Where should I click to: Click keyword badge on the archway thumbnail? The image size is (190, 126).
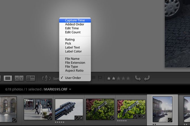point(14,120)
